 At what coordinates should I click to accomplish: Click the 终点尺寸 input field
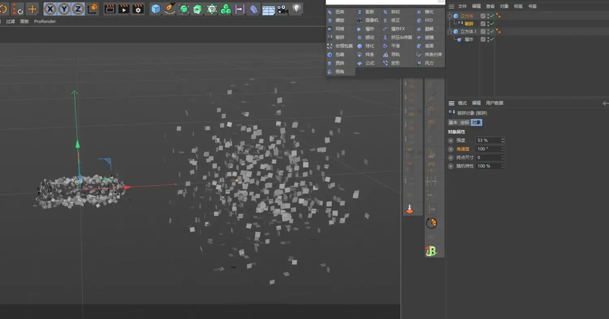[x=488, y=157]
